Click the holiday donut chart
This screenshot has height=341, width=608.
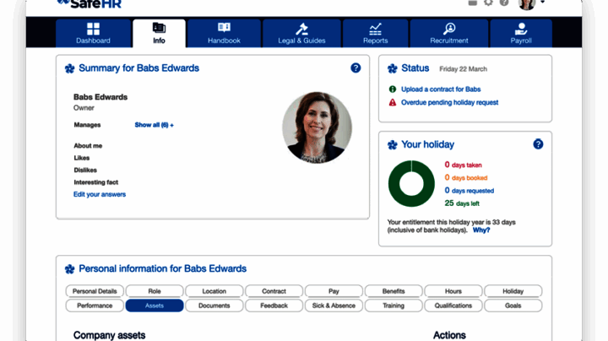pyautogui.click(x=411, y=184)
